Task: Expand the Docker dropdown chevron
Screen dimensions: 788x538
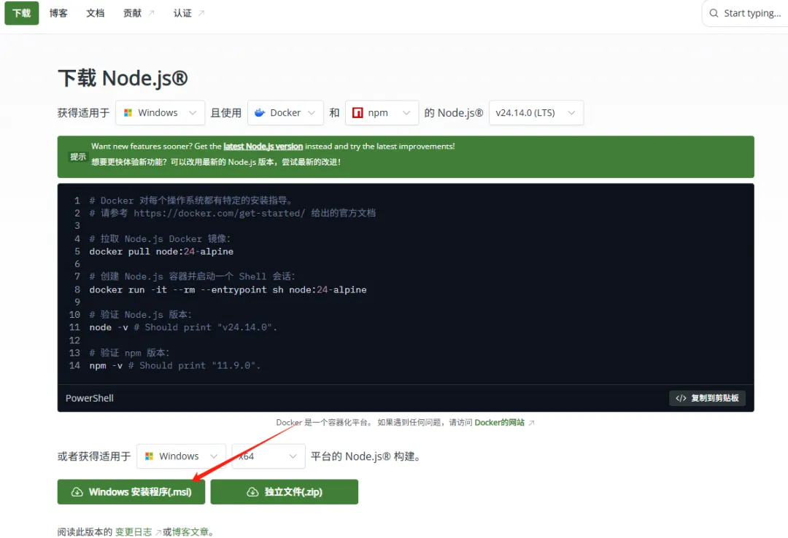Action: click(x=312, y=112)
